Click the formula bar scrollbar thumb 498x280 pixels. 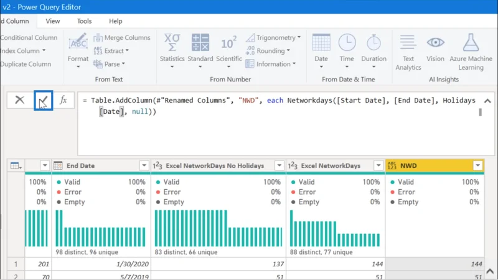point(480,112)
